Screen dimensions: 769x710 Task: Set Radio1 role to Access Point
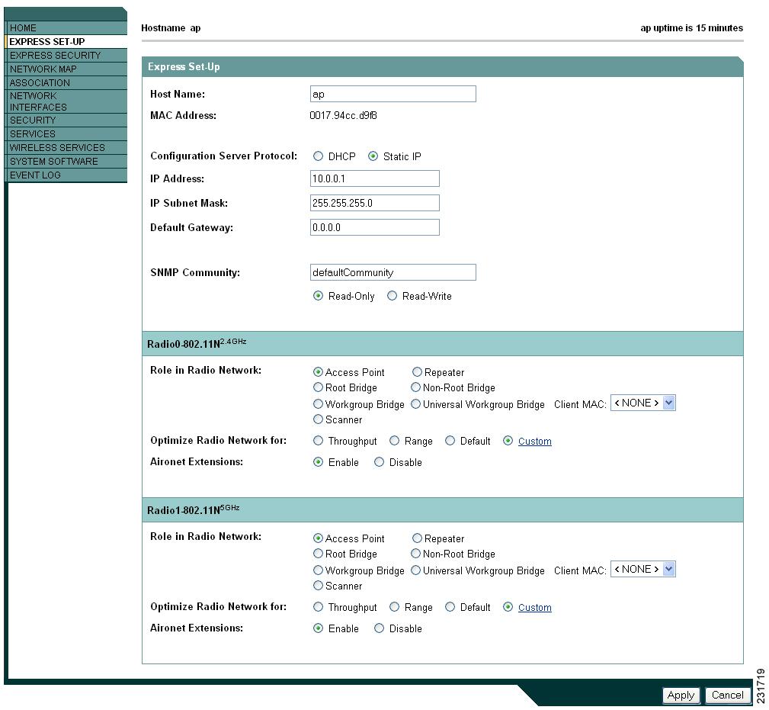pos(319,538)
